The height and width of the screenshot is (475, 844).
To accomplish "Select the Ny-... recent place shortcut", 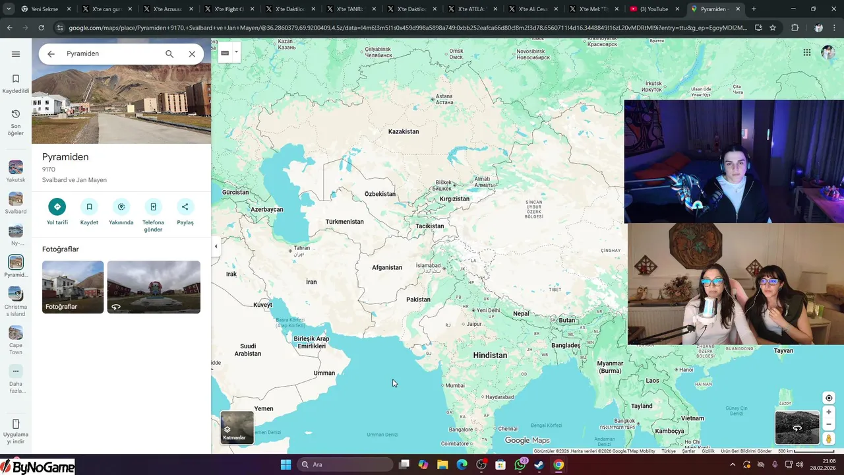I will point(16,235).
